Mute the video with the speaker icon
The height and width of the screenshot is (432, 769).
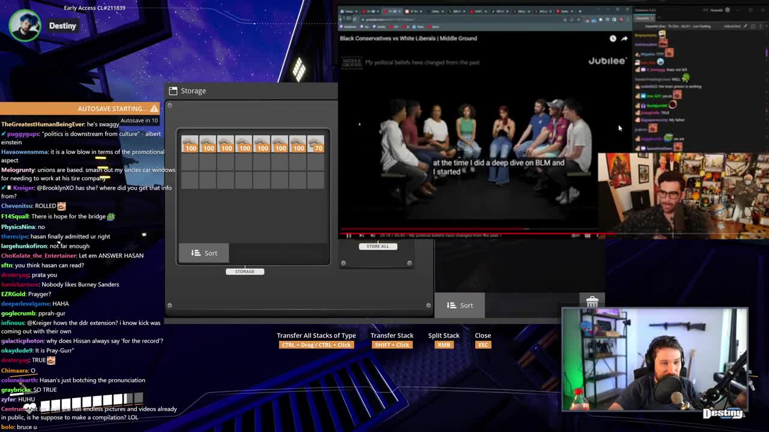[372, 236]
